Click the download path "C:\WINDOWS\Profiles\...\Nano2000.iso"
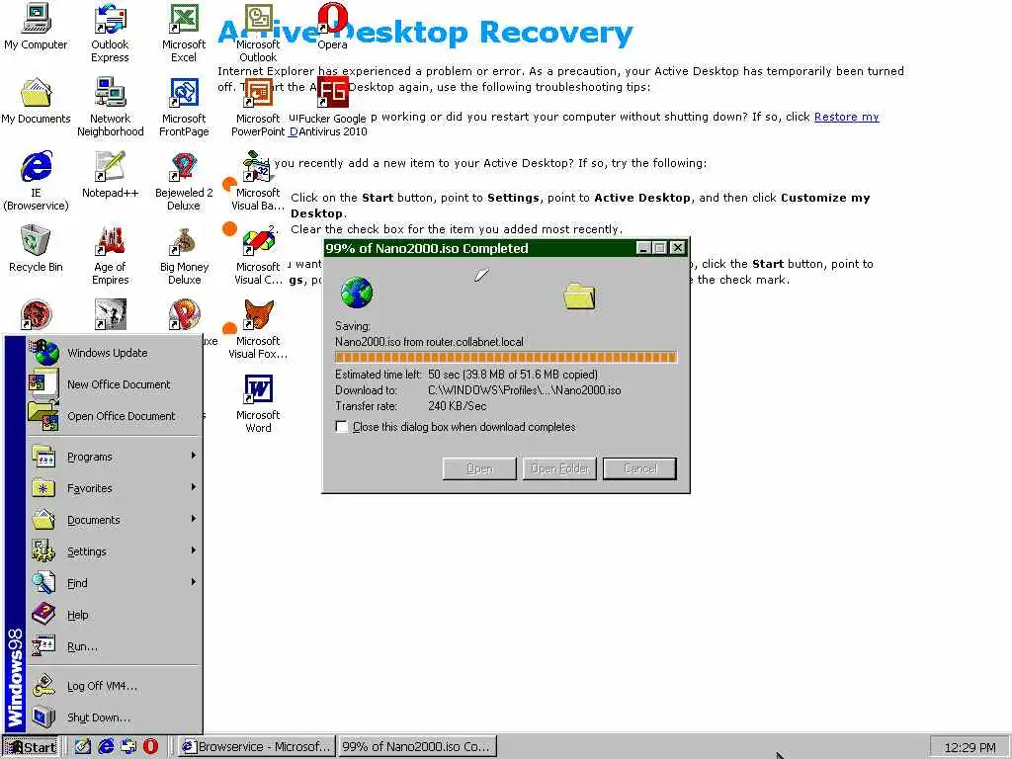Viewport: 1012px width, 759px height. (524, 389)
